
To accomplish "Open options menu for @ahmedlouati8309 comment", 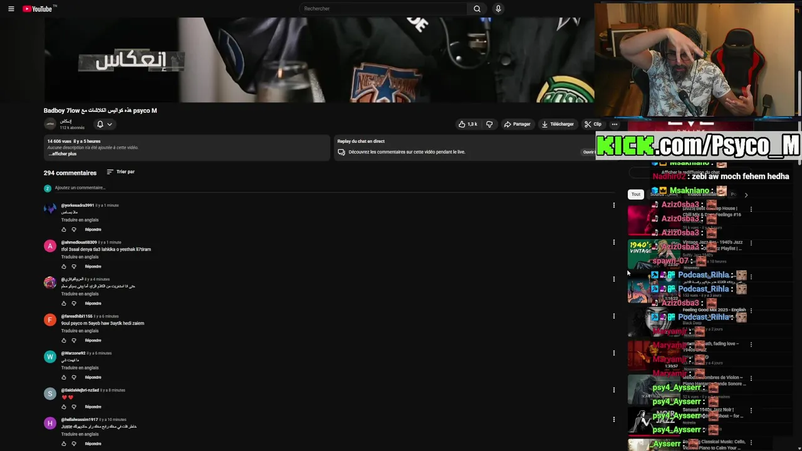I will point(614,242).
